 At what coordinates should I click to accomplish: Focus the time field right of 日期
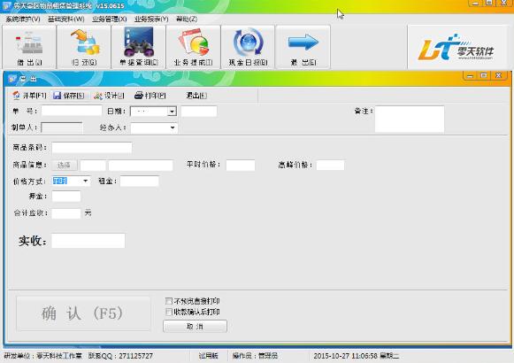(199, 112)
